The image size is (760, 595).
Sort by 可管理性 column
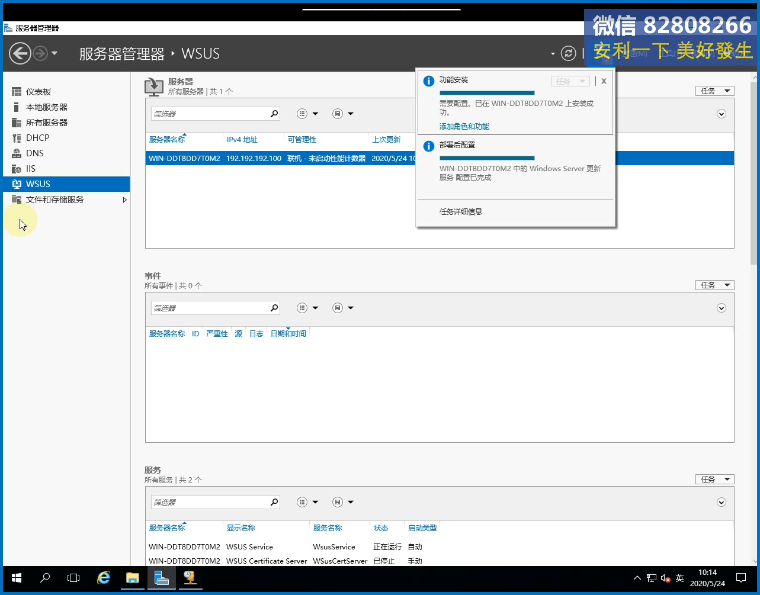click(x=302, y=140)
